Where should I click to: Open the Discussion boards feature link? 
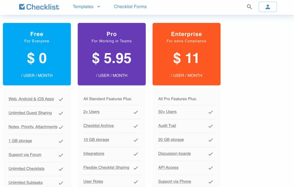click(174, 153)
